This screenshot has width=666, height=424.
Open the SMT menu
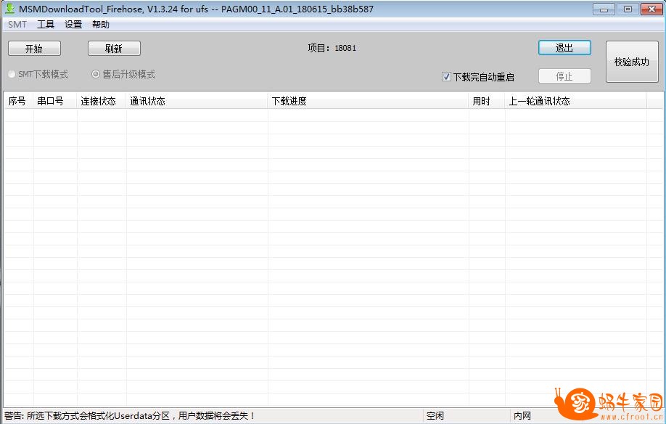pyautogui.click(x=17, y=25)
